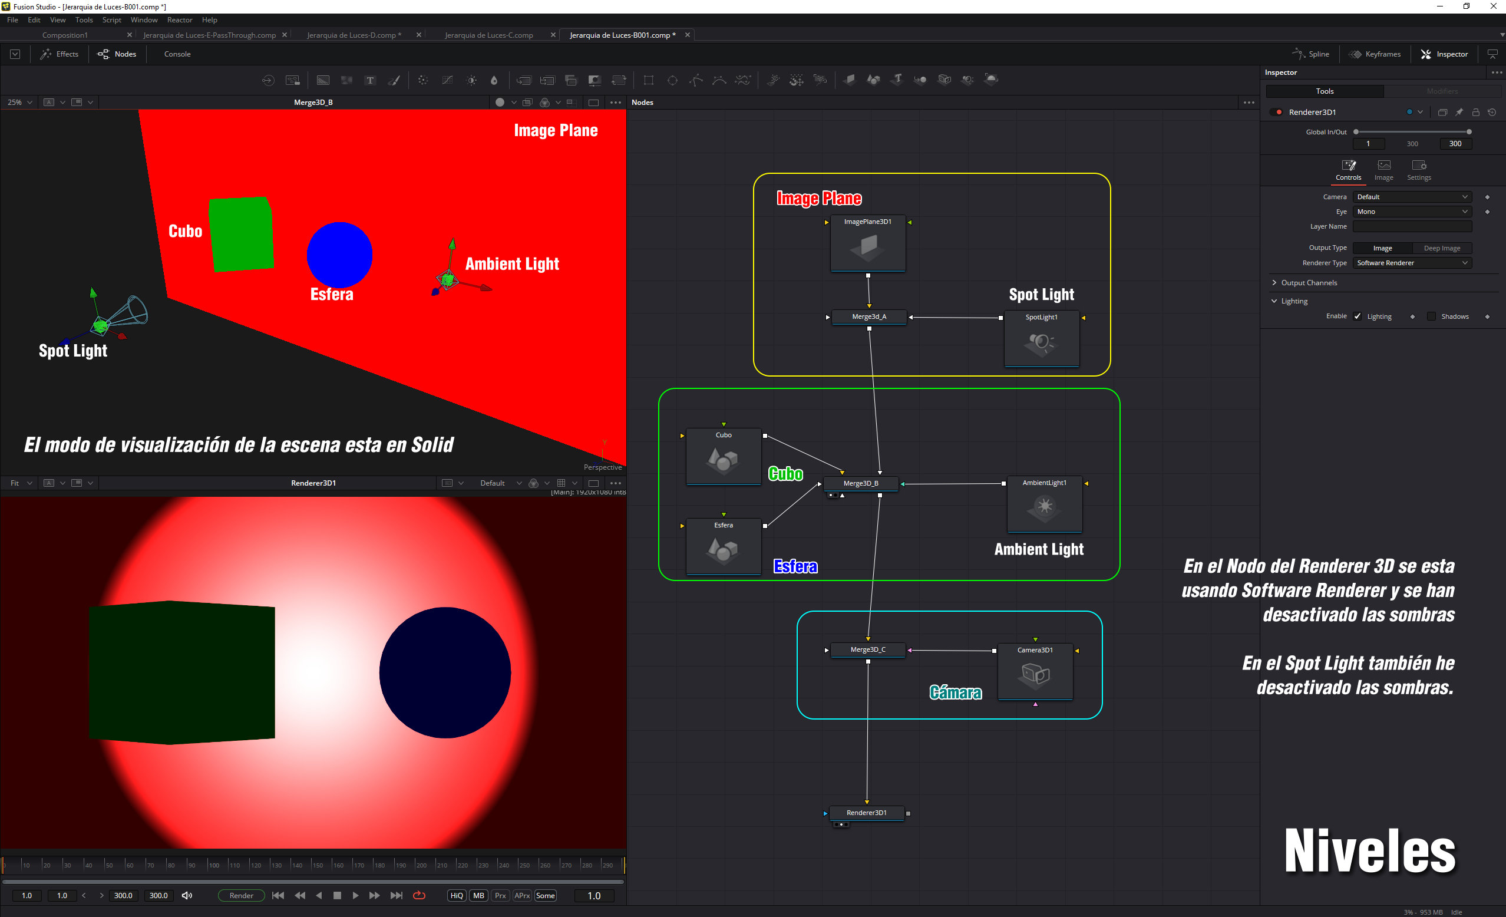1506x917 pixels.
Task: Enable the Shadows checkbox
Action: tap(1431, 316)
